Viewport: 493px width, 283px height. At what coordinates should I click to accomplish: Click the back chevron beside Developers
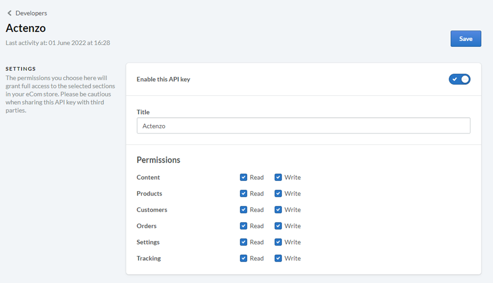[x=9, y=13]
